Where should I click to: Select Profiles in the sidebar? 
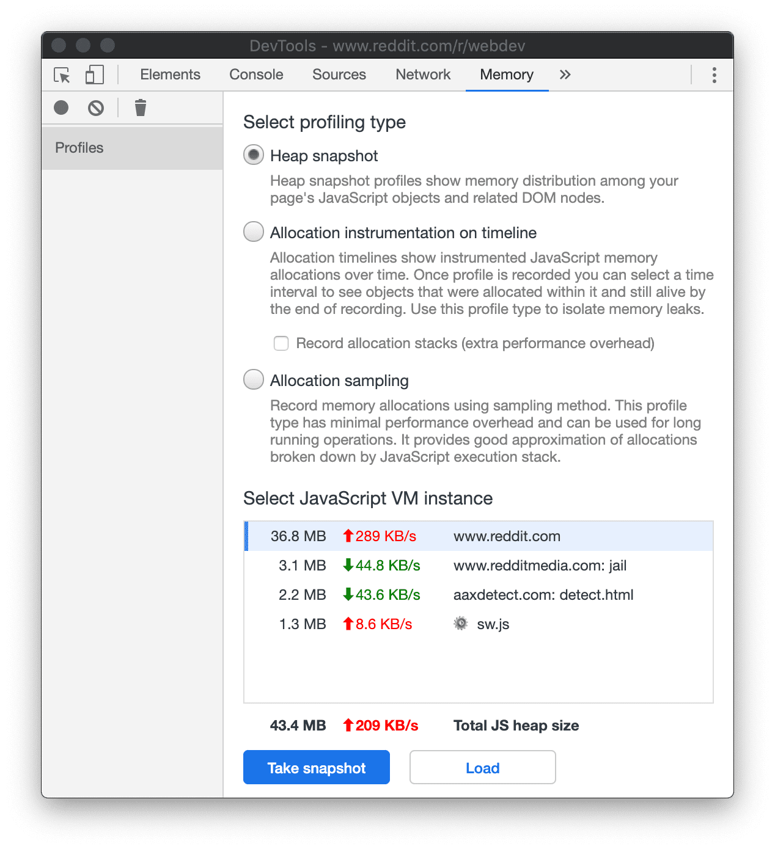(x=79, y=148)
